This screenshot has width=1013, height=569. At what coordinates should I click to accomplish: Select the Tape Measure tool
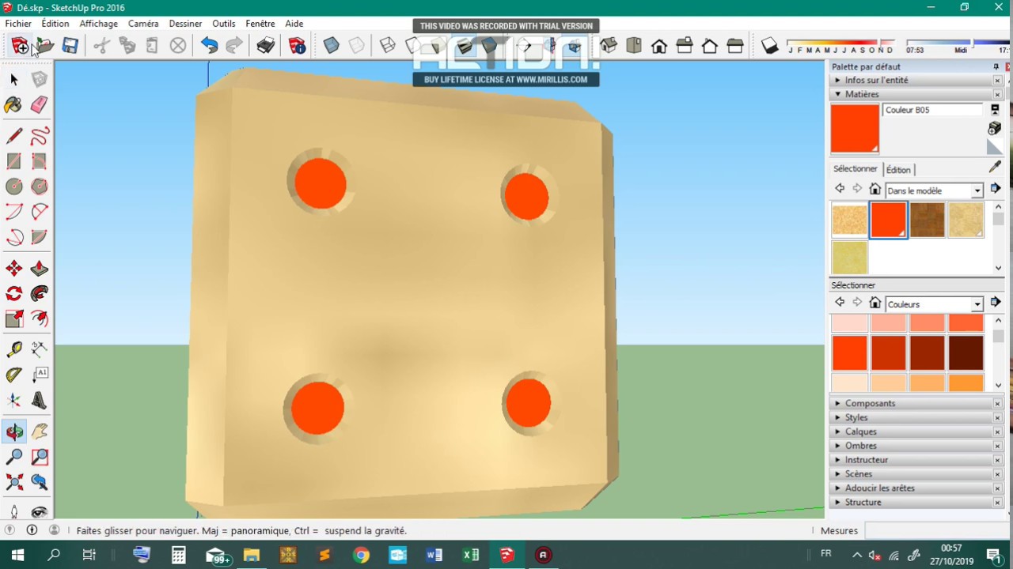[x=14, y=350]
